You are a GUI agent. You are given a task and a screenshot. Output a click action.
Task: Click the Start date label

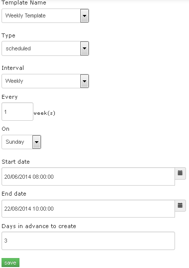pos(15,162)
